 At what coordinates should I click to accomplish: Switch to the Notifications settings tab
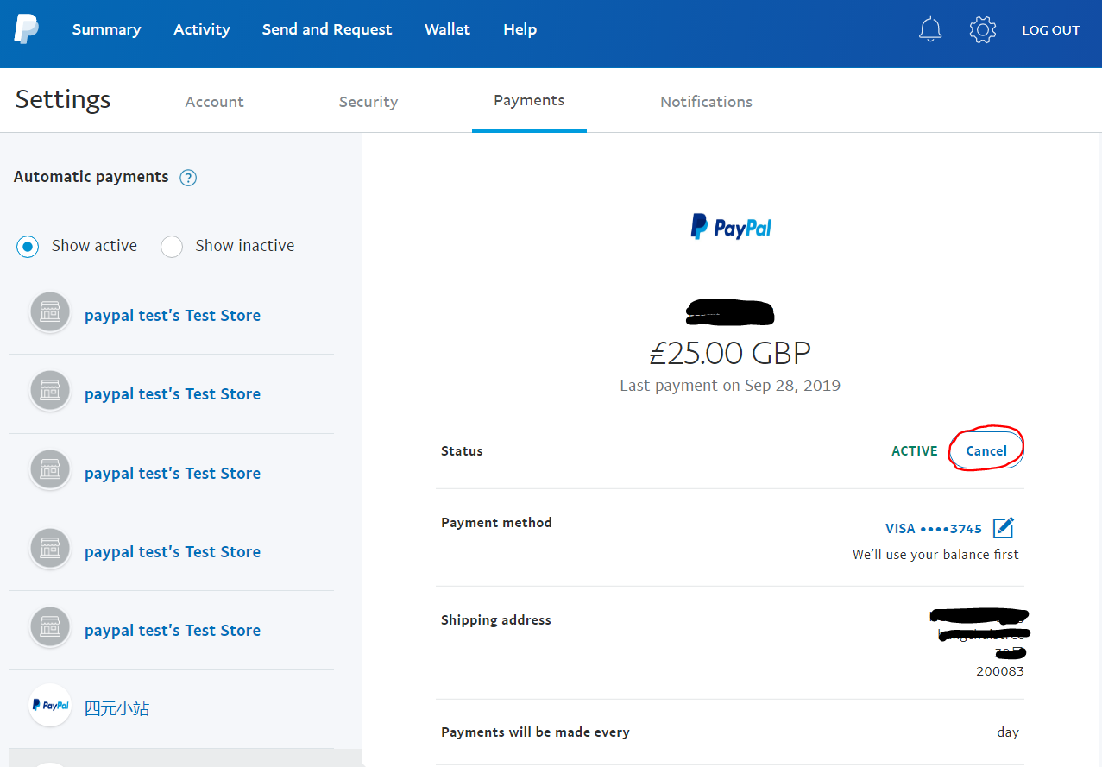[706, 102]
